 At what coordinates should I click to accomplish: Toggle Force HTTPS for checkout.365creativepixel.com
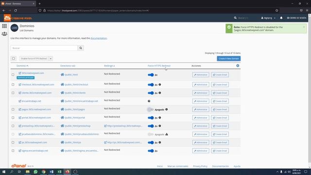tap(151, 85)
